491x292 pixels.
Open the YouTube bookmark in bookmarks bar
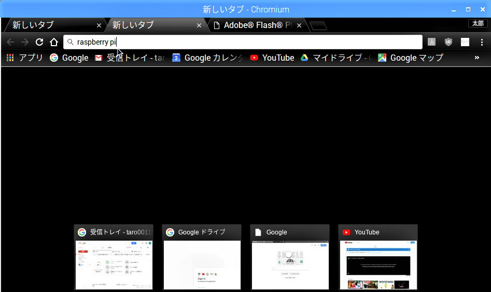tap(272, 58)
